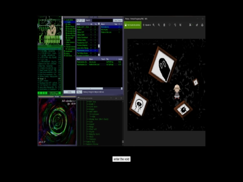Click the artist list vertical scrollbar thumb
The width and height of the screenshot is (243, 182).
(99, 46)
